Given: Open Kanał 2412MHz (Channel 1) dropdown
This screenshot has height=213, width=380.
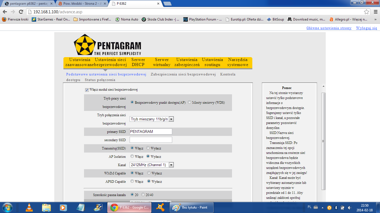Looking at the screenshot, I should (152, 165).
